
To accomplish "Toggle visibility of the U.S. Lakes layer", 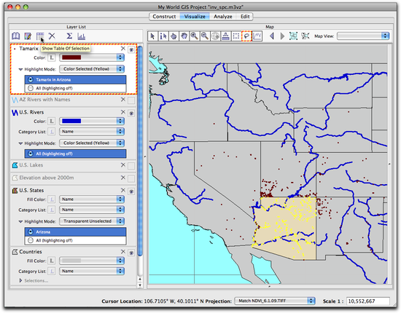I will (x=131, y=166).
